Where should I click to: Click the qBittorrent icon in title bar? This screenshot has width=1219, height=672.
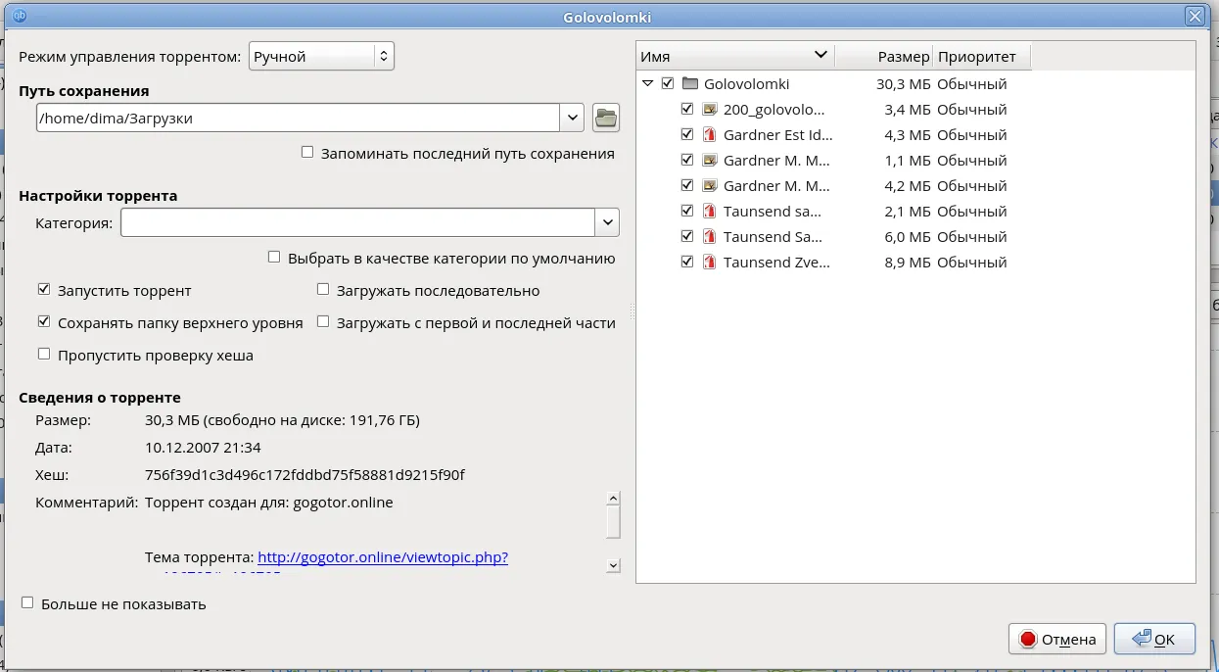click(19, 16)
